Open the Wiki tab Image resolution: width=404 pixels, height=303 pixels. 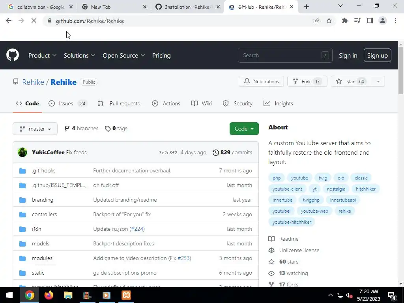pos(202,103)
